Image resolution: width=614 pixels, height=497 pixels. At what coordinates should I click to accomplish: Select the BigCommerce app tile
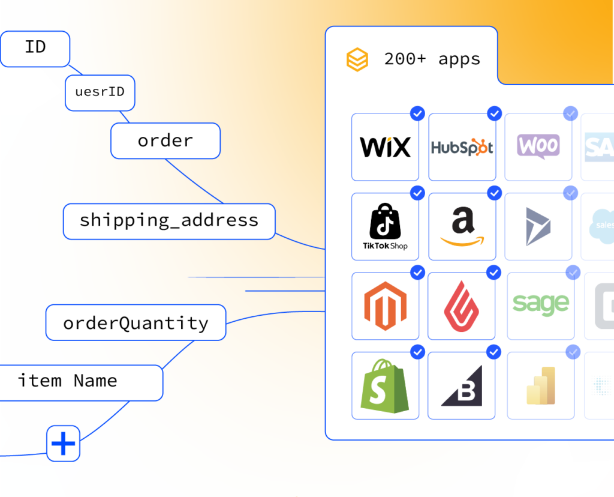(x=462, y=386)
